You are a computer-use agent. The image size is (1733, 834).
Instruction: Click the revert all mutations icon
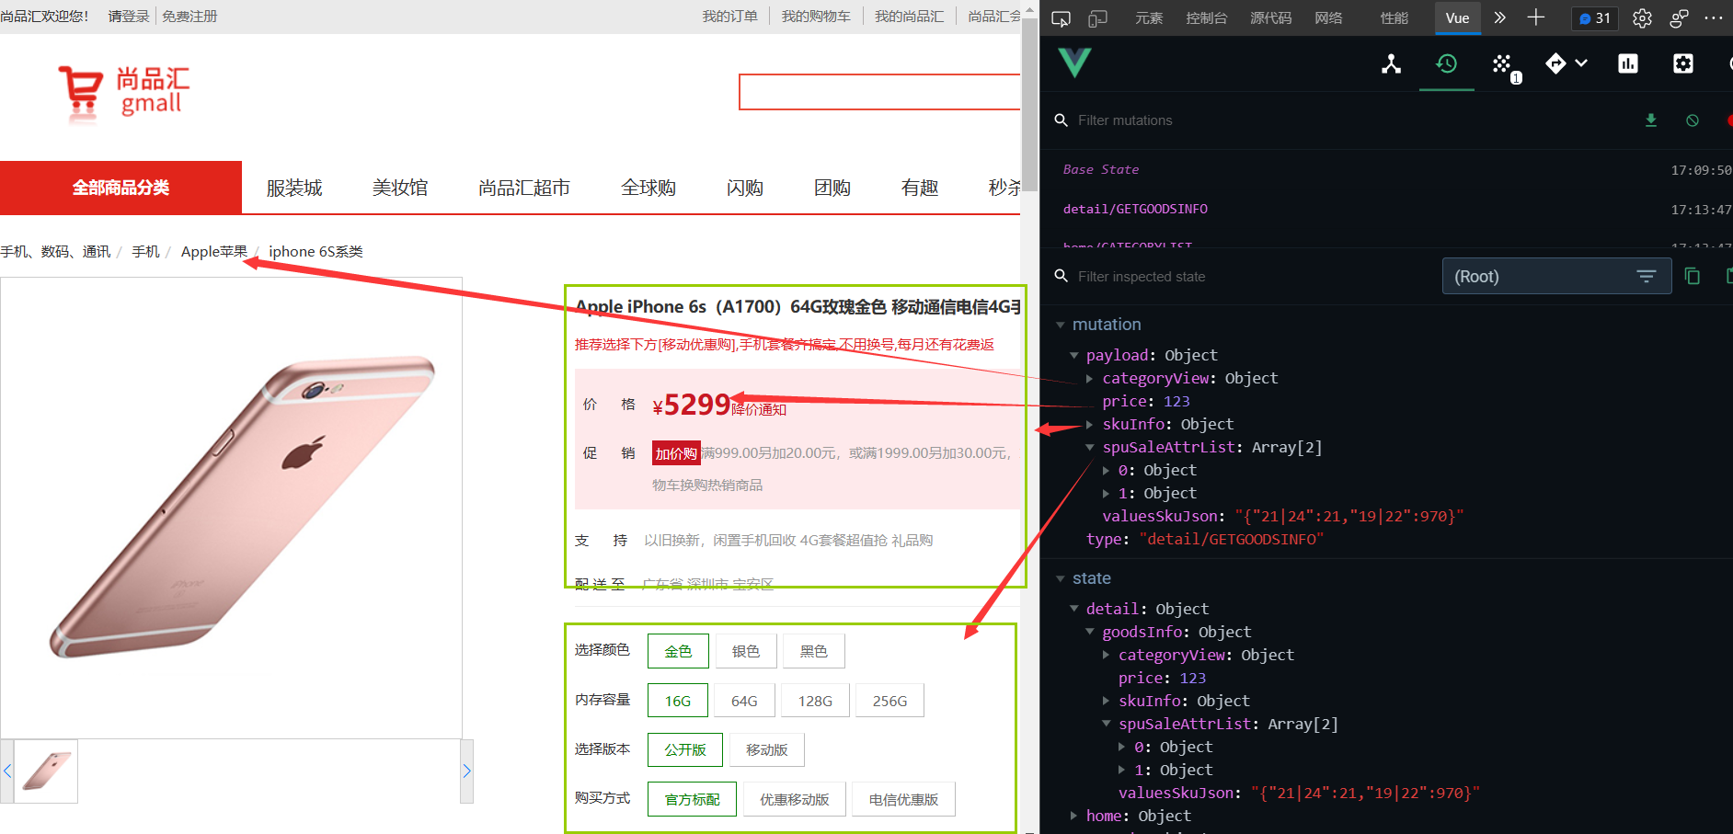(1693, 120)
